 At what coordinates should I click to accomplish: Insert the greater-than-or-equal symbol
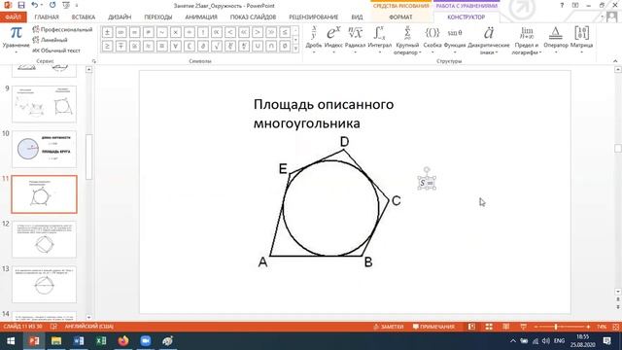tap(107, 46)
